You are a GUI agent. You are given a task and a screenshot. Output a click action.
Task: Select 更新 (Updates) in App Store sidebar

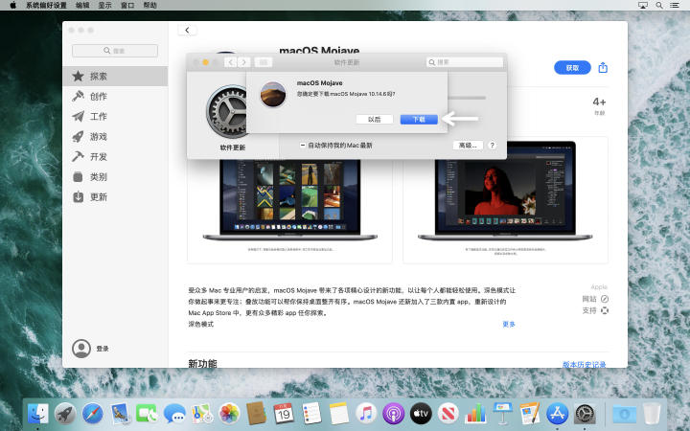pyautogui.click(x=115, y=197)
